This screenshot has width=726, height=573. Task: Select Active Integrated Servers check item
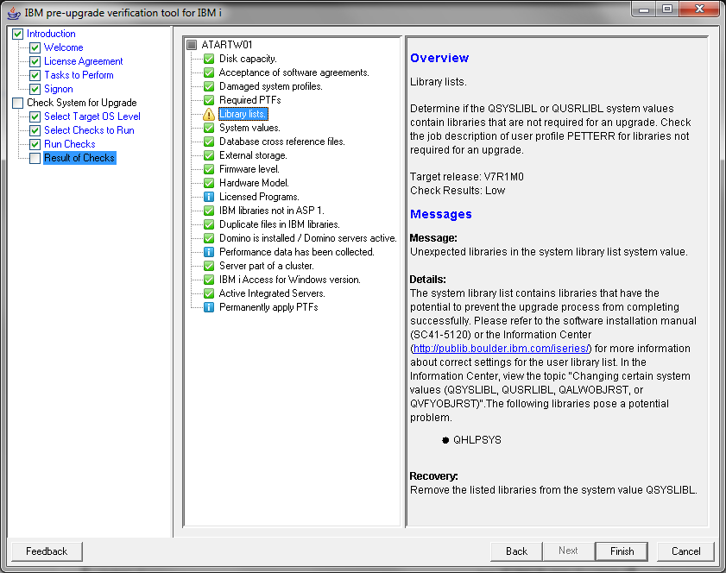click(x=272, y=293)
